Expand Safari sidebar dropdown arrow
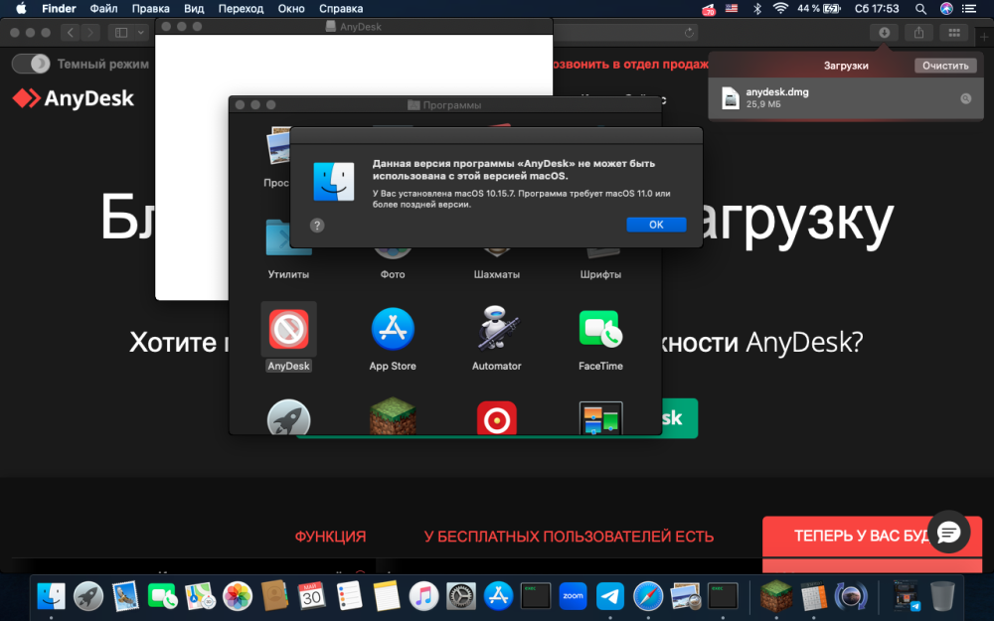 [141, 33]
